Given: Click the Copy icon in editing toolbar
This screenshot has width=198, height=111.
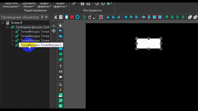Looking at the screenshot, I should tap(61, 17).
